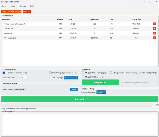Click the Simple Text Extractor app icon

[2, 2]
